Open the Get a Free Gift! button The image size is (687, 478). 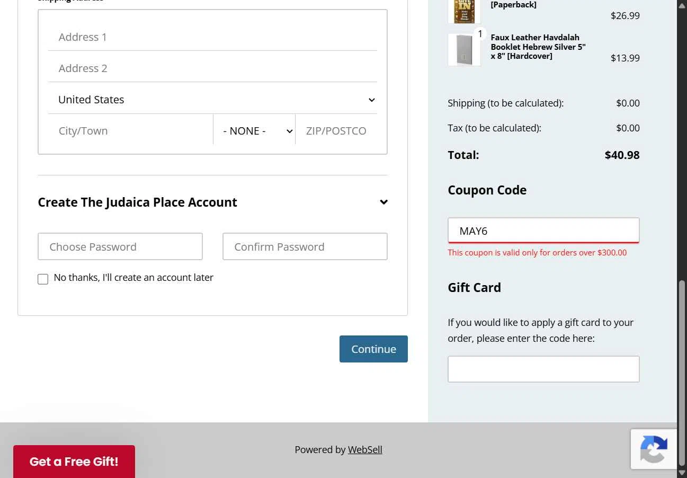[x=74, y=462]
